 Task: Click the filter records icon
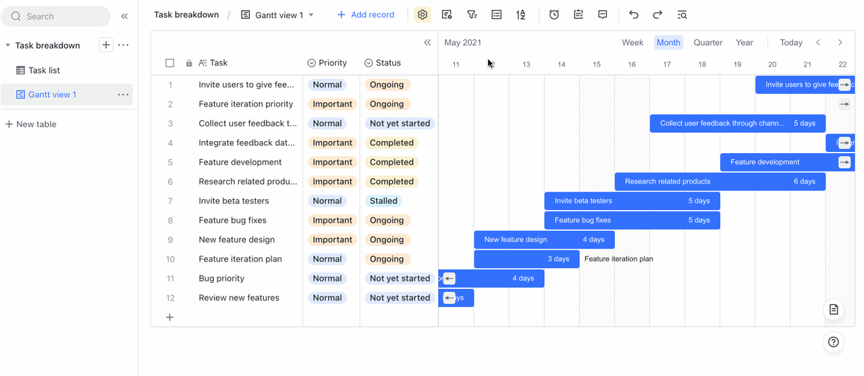[x=472, y=15]
